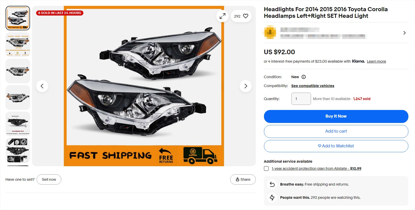Click the seller profile picture

tap(270, 33)
